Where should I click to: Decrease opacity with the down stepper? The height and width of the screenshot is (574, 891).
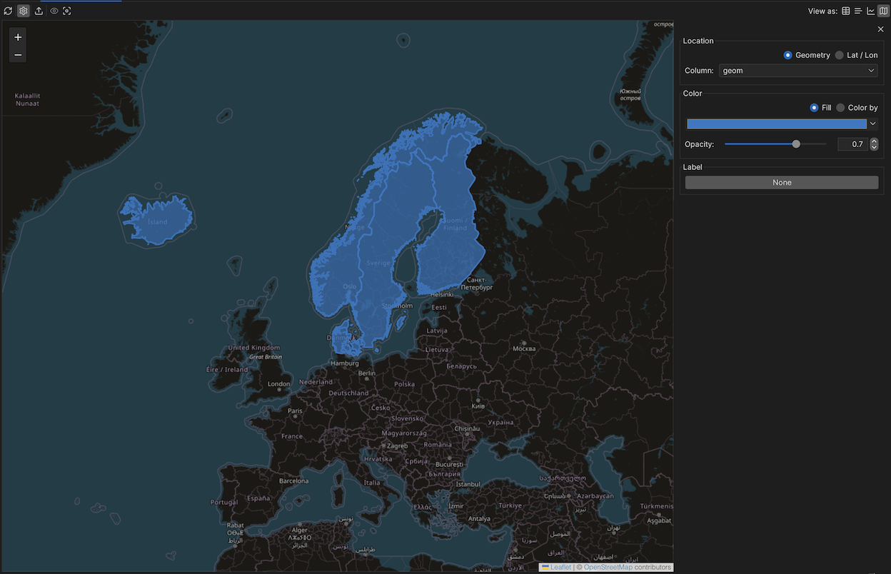click(874, 148)
